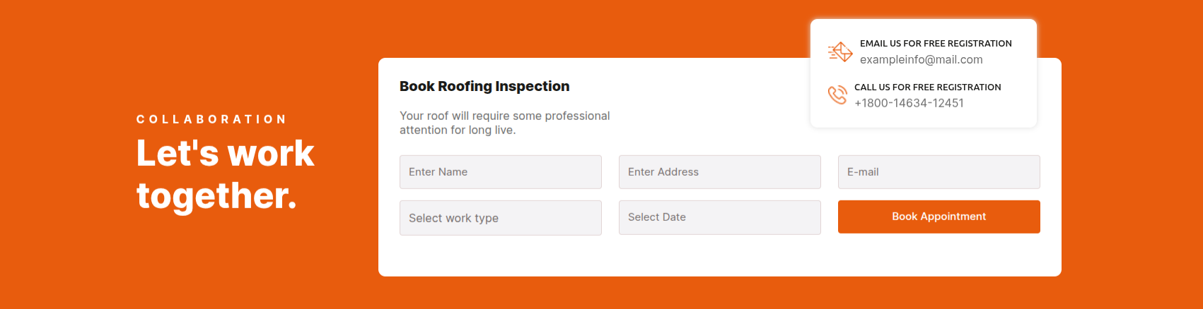Dial the +1800-14634-12451 phone number

tap(909, 103)
